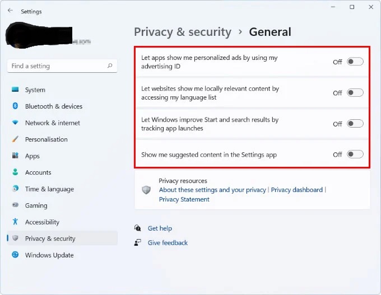Open the Privacy dashboard link
381x295 pixels.
[x=297, y=190]
